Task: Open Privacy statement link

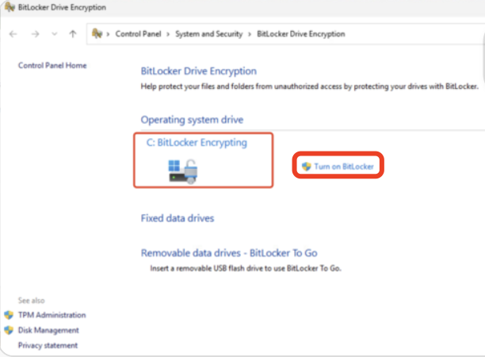Action: click(x=48, y=345)
